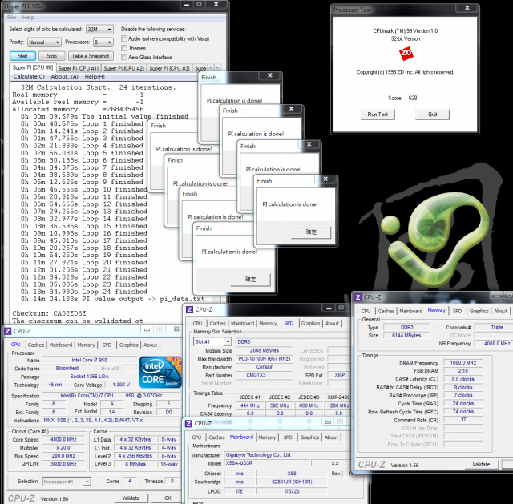Click the Core Voltage value 1.392 V
The height and width of the screenshot is (504, 513).
pyautogui.click(x=121, y=385)
